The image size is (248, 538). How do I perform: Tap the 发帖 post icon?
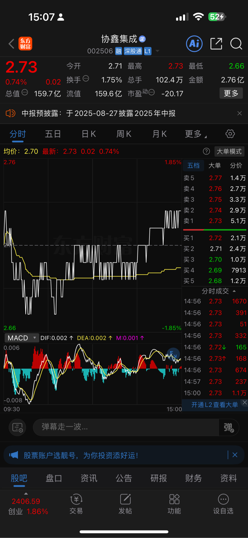click(125, 504)
